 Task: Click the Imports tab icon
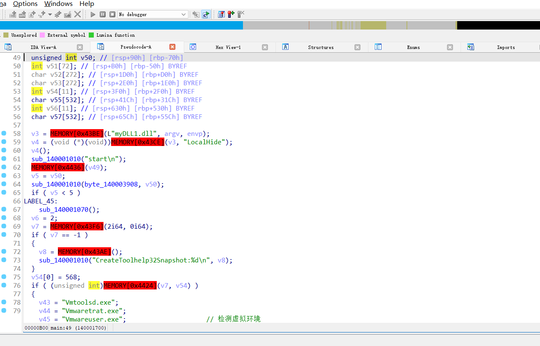(470, 47)
